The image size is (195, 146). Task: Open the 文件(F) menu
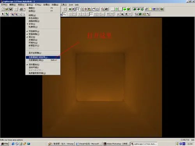[x=4, y=5]
